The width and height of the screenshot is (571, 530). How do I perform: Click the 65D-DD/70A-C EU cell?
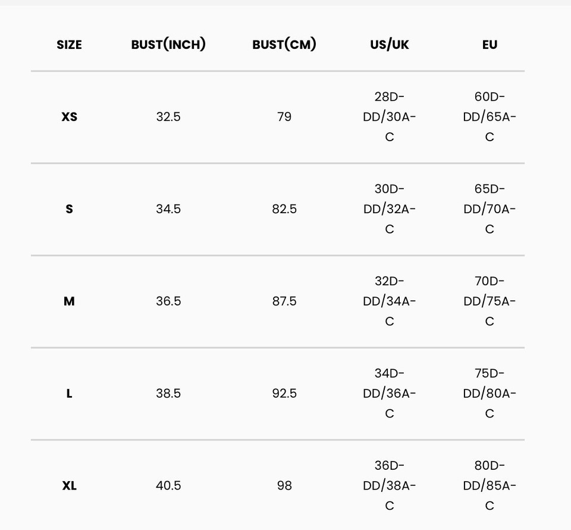490,209
